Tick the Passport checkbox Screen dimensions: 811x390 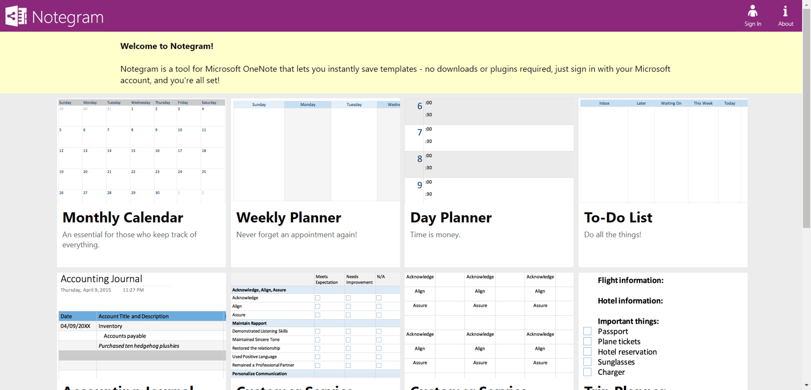[x=588, y=331]
